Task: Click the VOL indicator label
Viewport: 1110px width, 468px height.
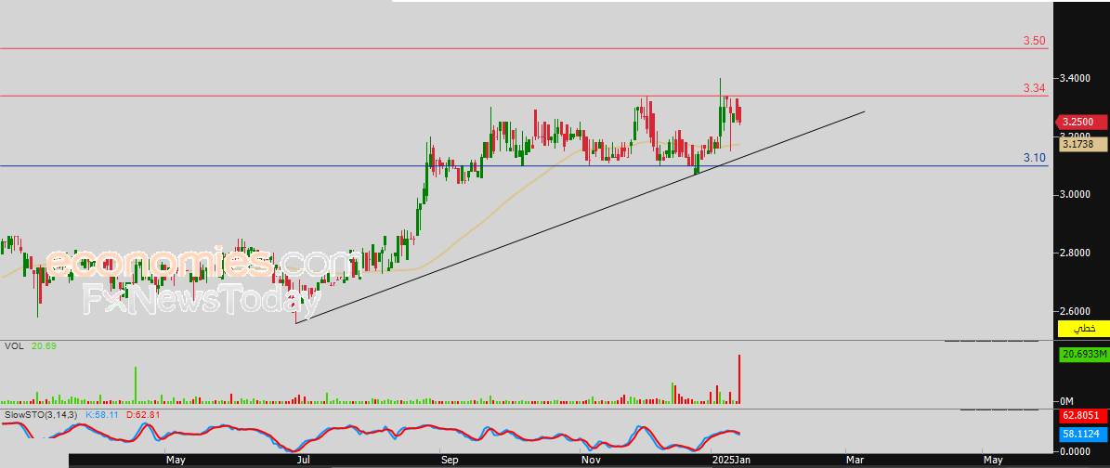Action: [13, 346]
